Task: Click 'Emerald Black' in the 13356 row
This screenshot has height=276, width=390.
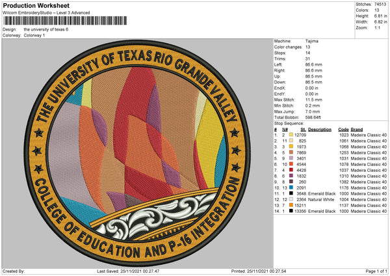Action: (322, 211)
